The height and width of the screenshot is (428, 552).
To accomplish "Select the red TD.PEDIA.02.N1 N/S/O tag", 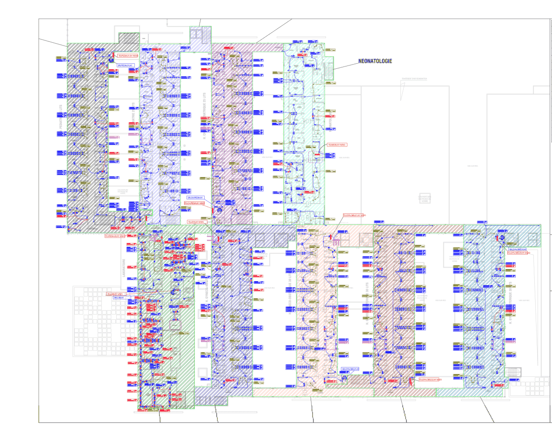I will (115, 237).
